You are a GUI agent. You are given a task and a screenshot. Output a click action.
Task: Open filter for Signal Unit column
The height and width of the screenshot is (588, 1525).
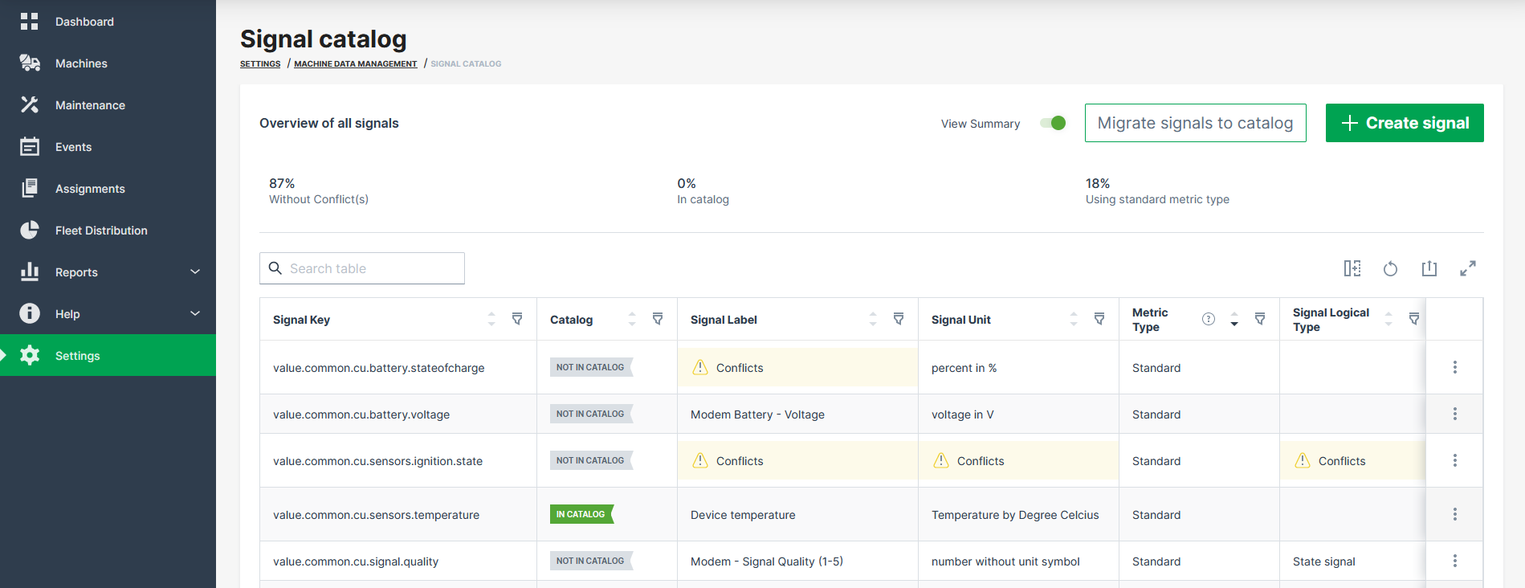click(x=1099, y=319)
